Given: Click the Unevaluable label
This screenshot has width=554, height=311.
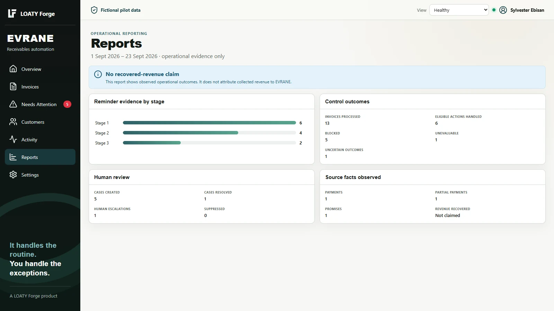Looking at the screenshot, I should tap(447, 133).
